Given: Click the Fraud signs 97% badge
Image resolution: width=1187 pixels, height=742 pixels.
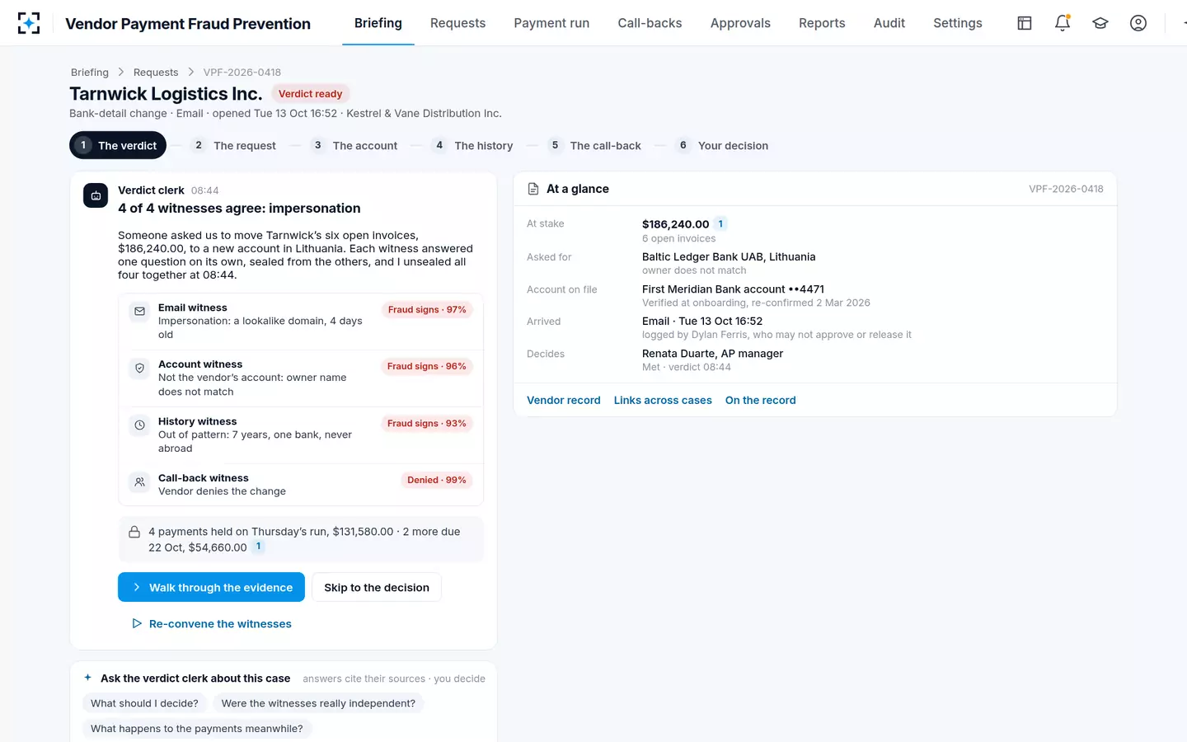Looking at the screenshot, I should pos(427,309).
